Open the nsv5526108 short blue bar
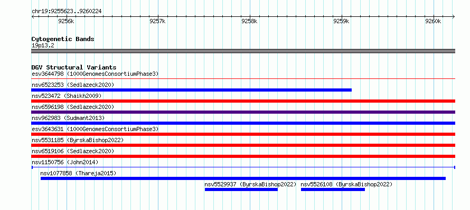This screenshot has width=470, height=210. [333, 189]
